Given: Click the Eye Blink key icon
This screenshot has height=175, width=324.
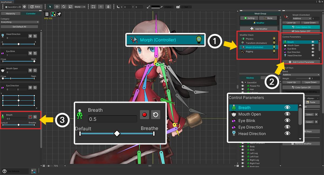Looking at the screenshot, I should pos(31,53).
